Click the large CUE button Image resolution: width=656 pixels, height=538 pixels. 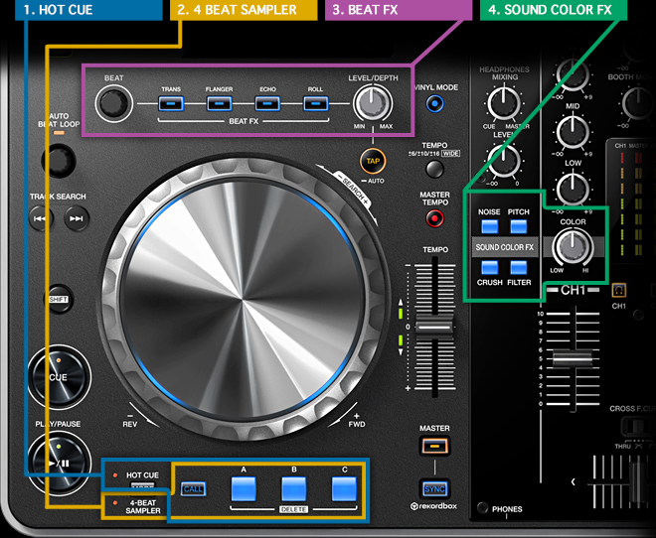pos(59,377)
